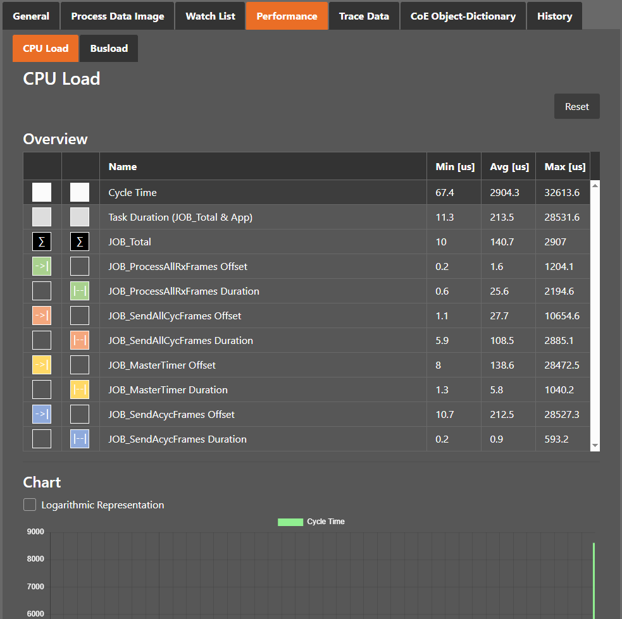This screenshot has height=619, width=622.
Task: Click JOB_SendAllCycFrames Duration name
Action: tap(180, 340)
